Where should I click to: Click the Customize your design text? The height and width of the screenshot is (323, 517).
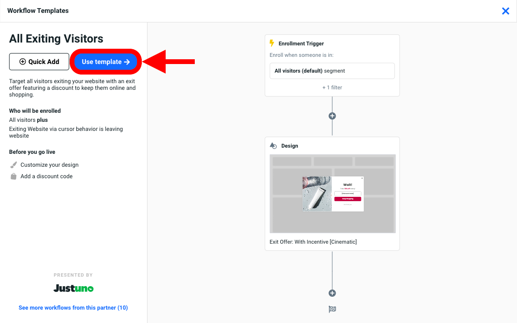(50, 165)
